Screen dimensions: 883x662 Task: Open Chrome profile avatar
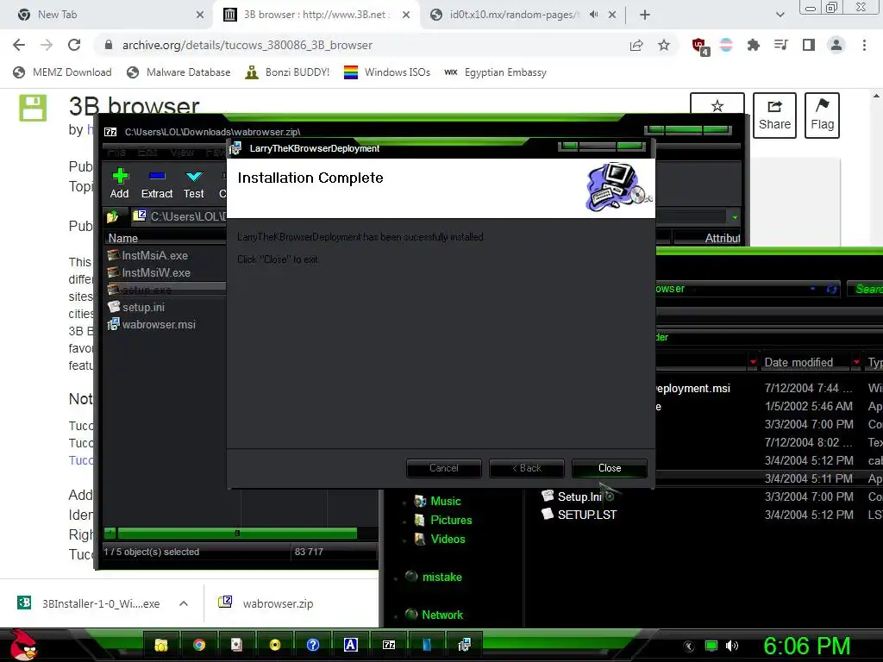pos(836,45)
